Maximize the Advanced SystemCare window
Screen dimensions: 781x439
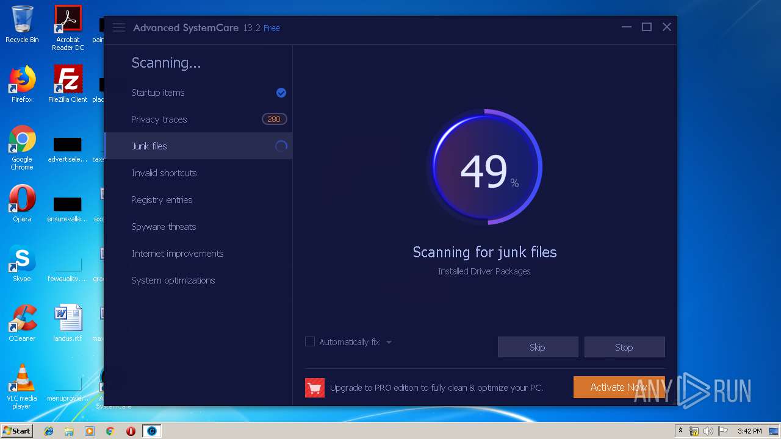pyautogui.click(x=647, y=27)
